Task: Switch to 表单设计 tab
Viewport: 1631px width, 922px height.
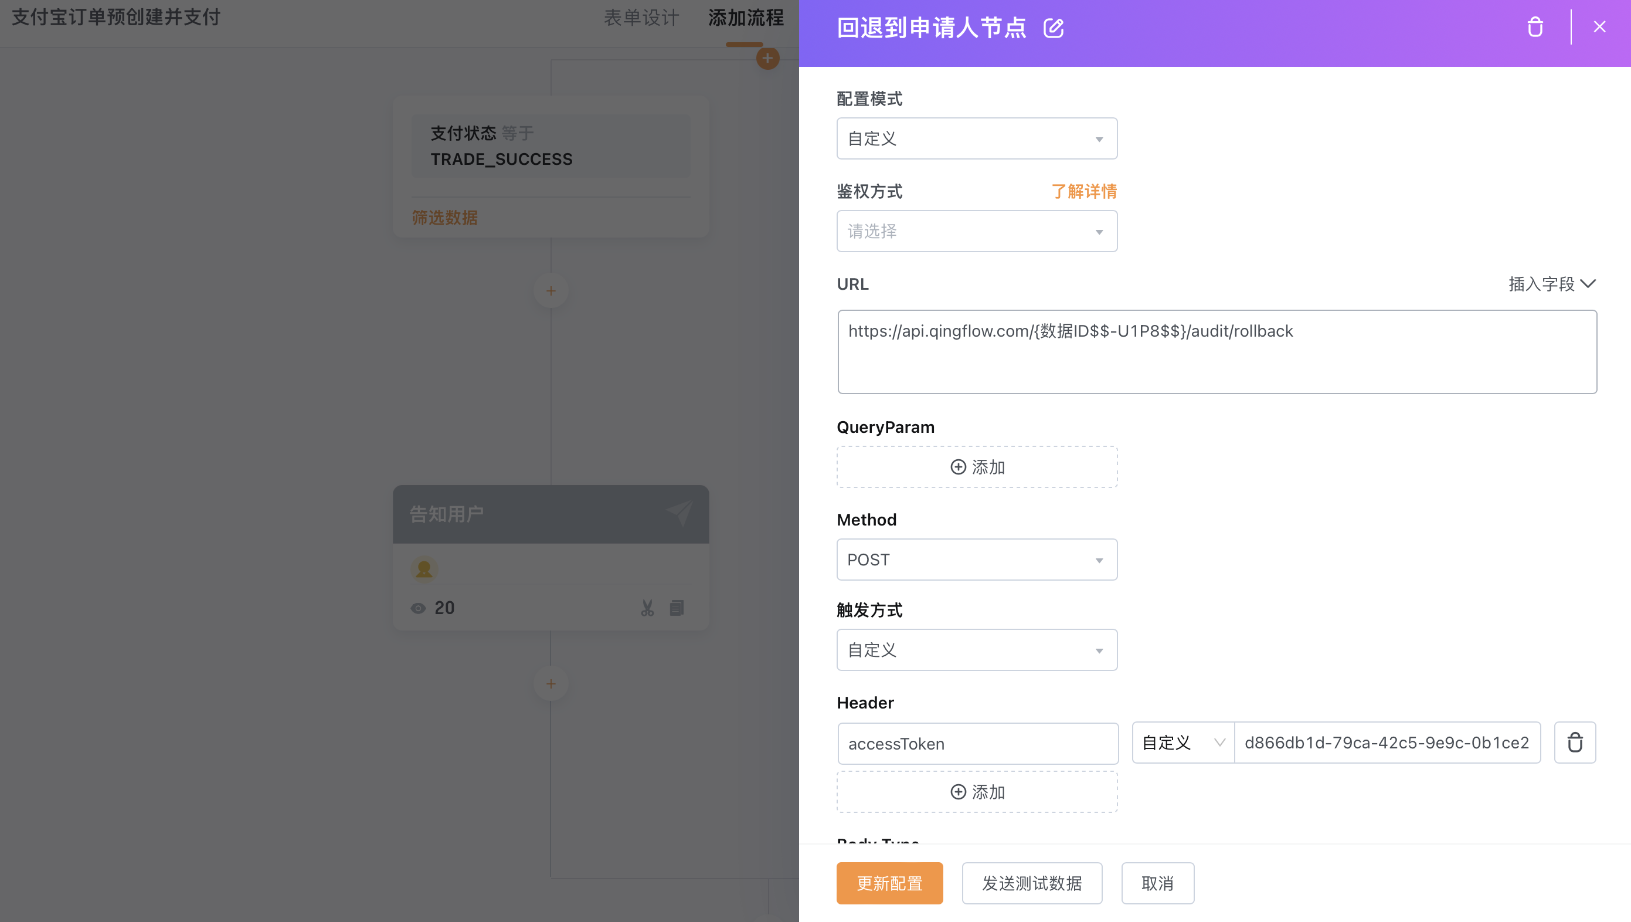Action: tap(641, 18)
